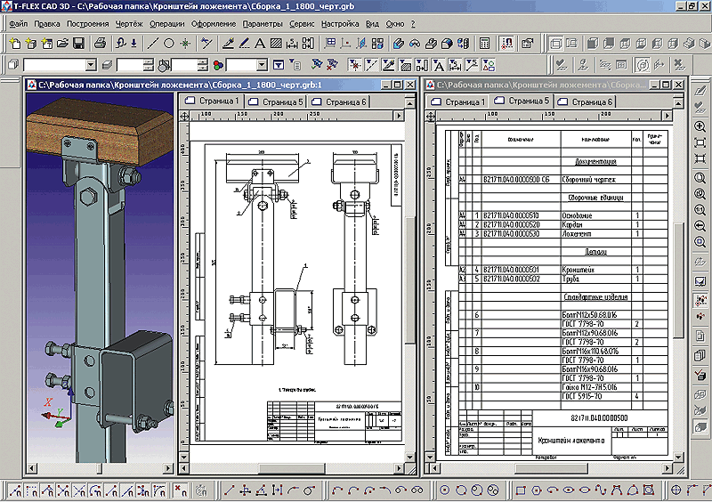Click the pencil icon at top of right sidebar
This screenshot has width=712, height=502.
[x=700, y=90]
